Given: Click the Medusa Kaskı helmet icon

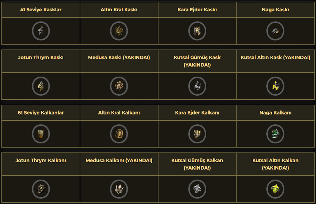Looking at the screenshot, I should click(x=119, y=86).
